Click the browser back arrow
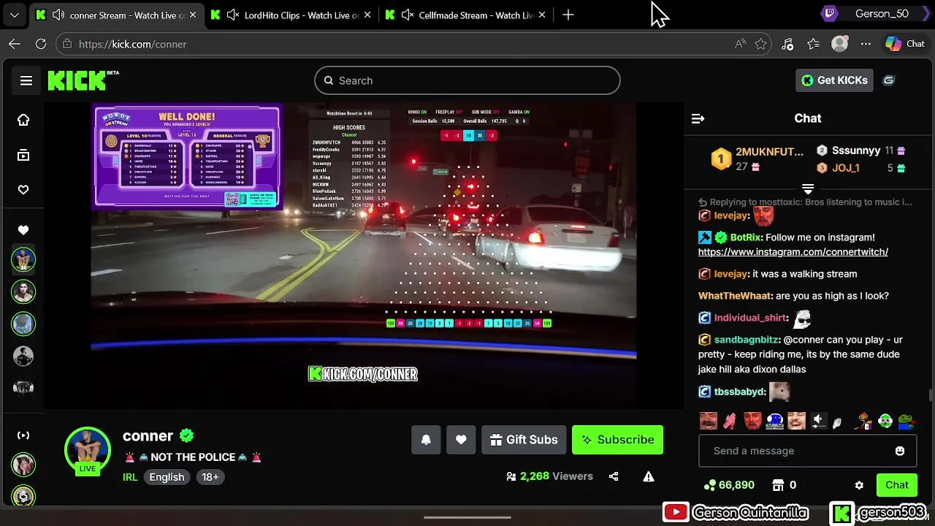 (x=15, y=44)
